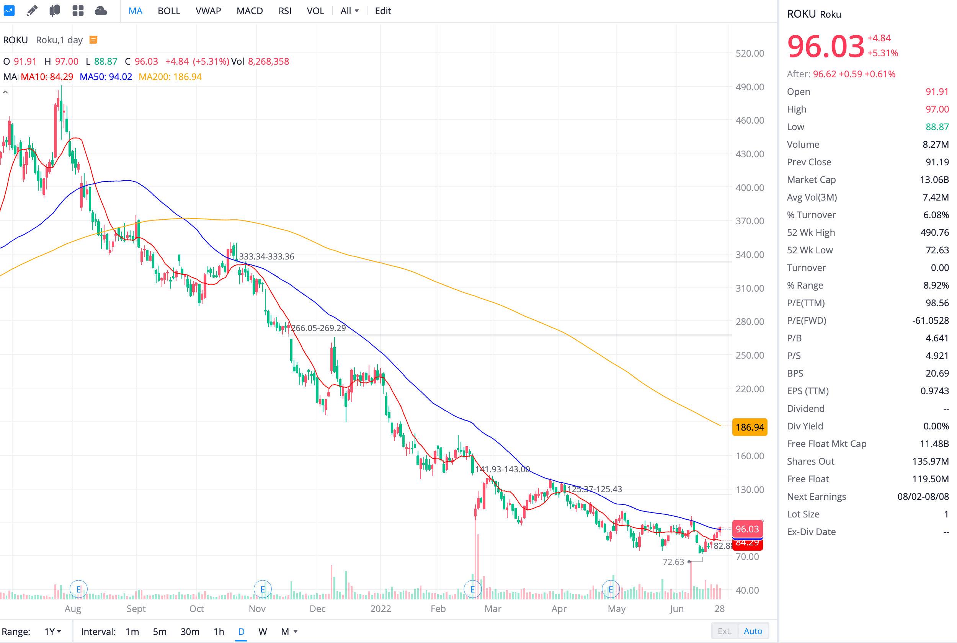The image size is (957, 643).
Task: Collapse the indicator legend with the caret
Action: click(5, 92)
